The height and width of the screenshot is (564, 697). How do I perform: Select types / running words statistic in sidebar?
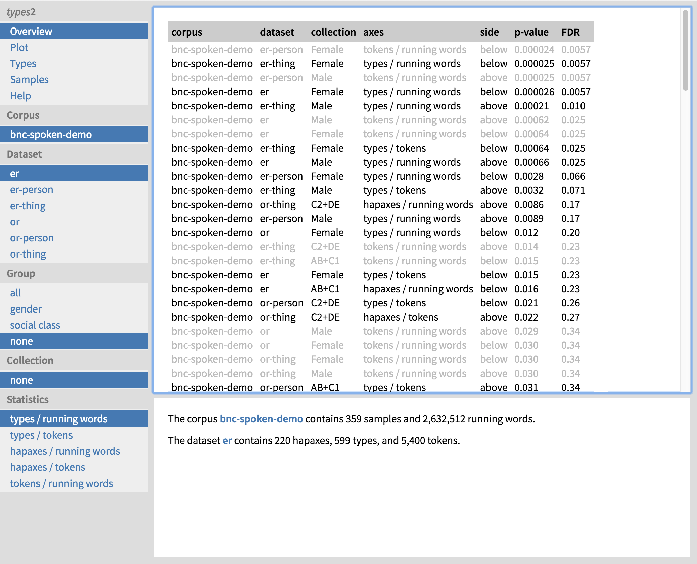74,419
